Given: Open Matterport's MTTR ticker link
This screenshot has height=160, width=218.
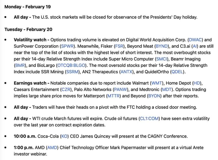Looking at the screenshot, I should 113,96.
